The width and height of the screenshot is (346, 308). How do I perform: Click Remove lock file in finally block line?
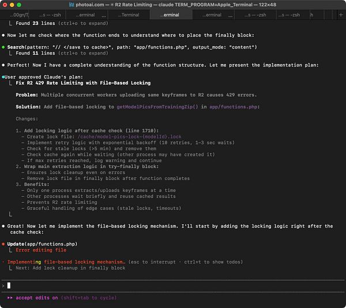[x=106, y=178]
